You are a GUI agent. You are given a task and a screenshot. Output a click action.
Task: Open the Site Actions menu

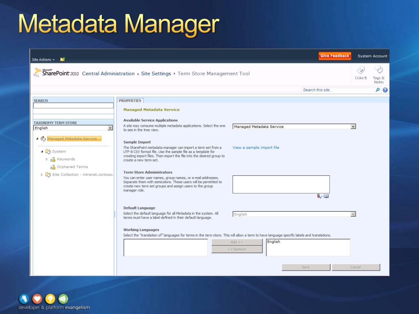tap(43, 60)
